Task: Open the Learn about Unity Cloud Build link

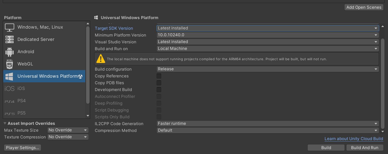Action: tap(354, 139)
